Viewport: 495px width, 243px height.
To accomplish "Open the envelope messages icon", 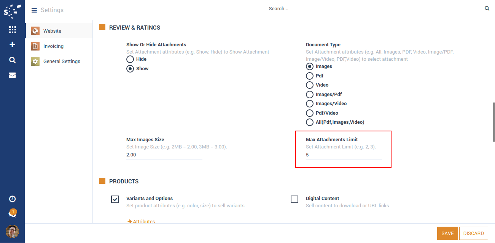I will coord(12,75).
